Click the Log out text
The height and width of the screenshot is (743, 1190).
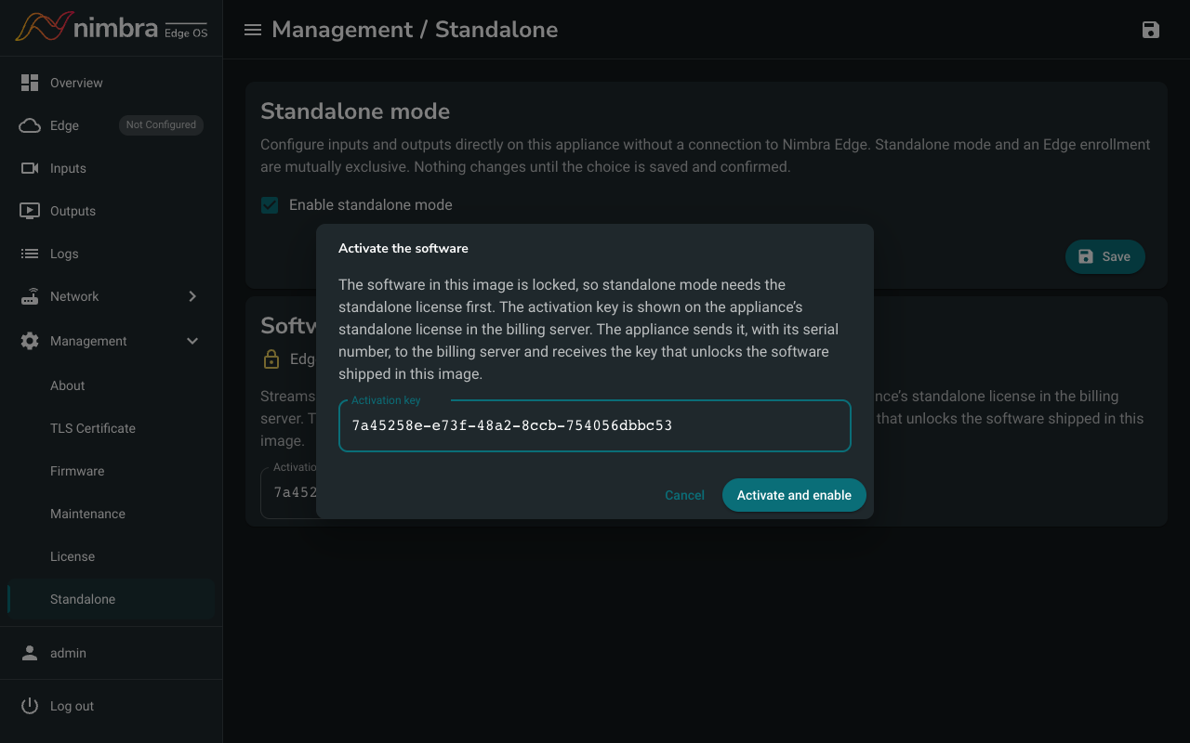(72, 706)
